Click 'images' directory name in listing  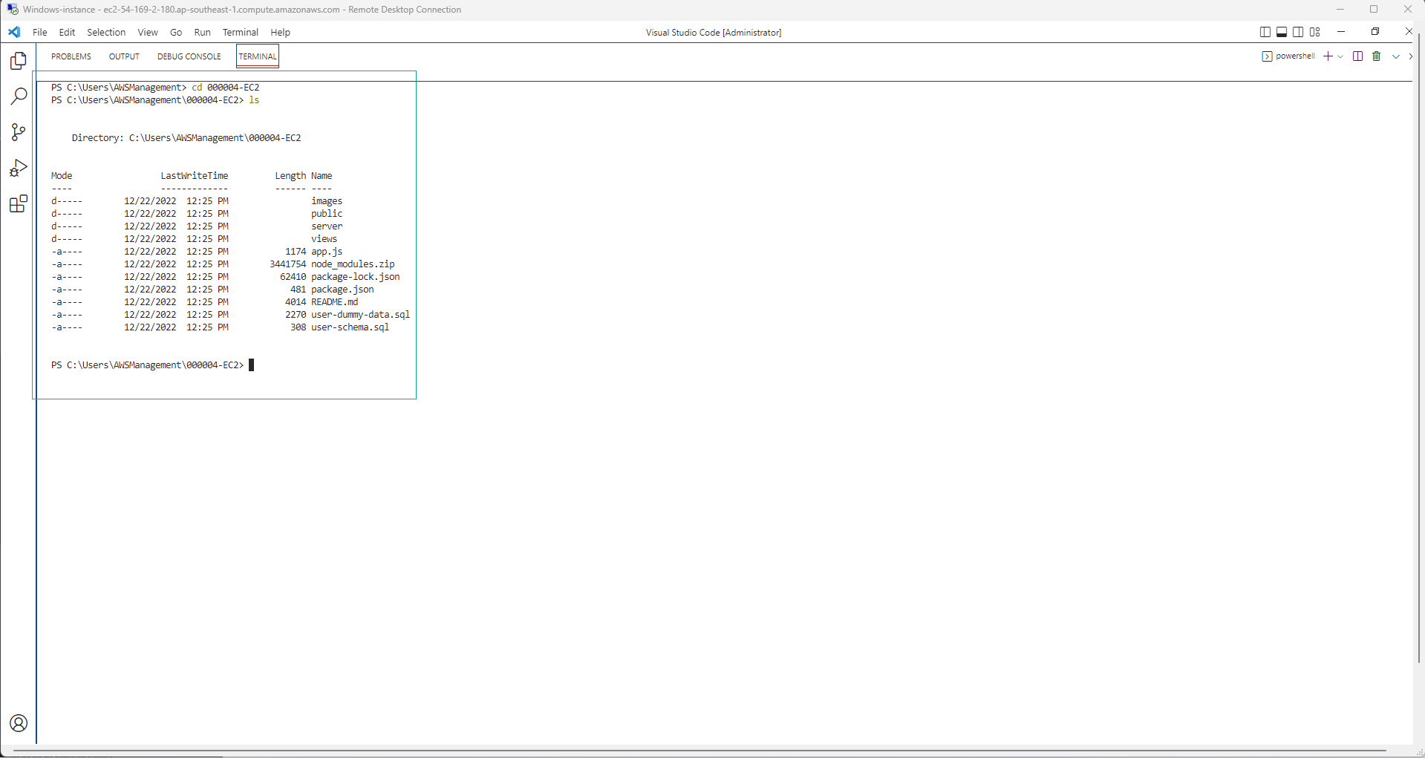pyautogui.click(x=327, y=201)
